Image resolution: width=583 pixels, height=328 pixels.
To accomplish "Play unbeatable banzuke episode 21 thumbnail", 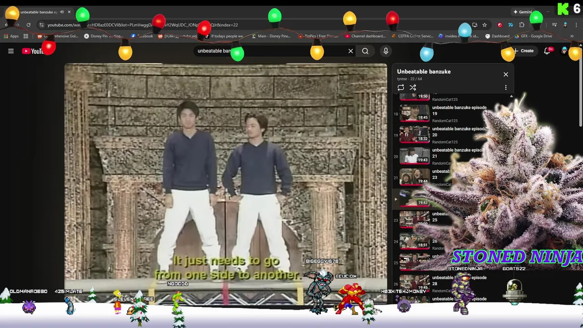I will click(x=414, y=155).
